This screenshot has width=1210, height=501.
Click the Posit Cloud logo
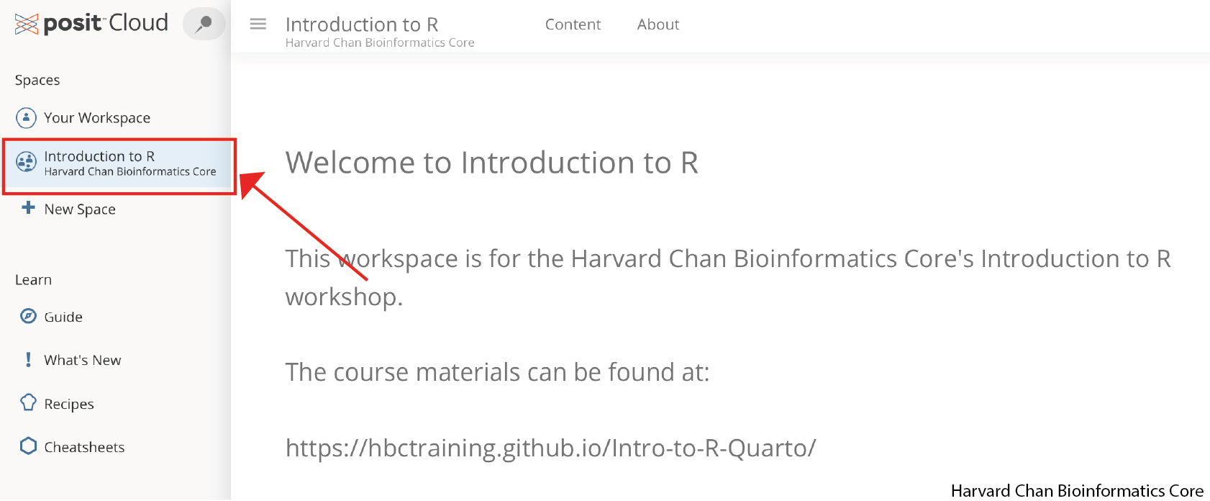pos(91,24)
